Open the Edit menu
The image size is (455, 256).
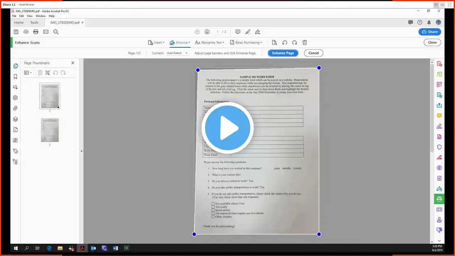[22, 16]
